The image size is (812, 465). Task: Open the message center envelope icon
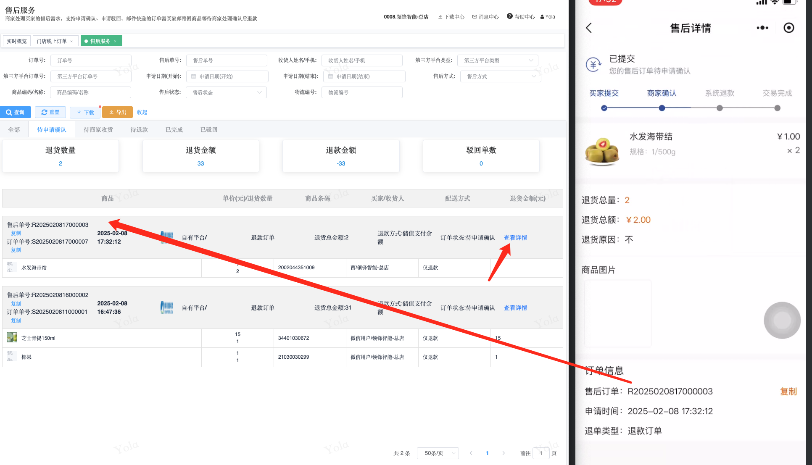coord(475,17)
